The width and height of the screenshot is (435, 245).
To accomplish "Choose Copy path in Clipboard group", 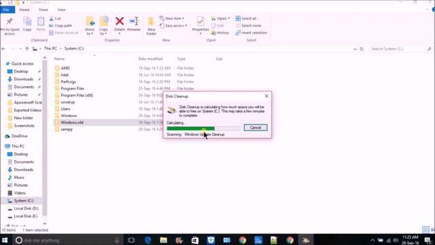I will pyautogui.click(x=60, y=26).
